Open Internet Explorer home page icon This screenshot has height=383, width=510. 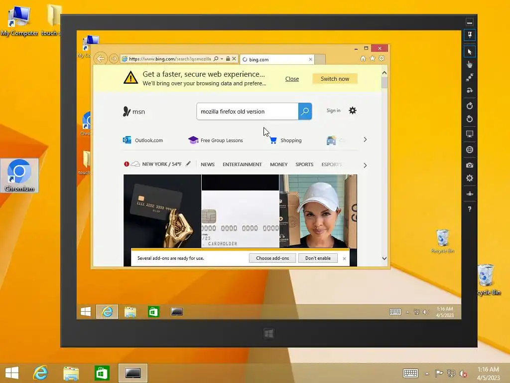(363, 58)
